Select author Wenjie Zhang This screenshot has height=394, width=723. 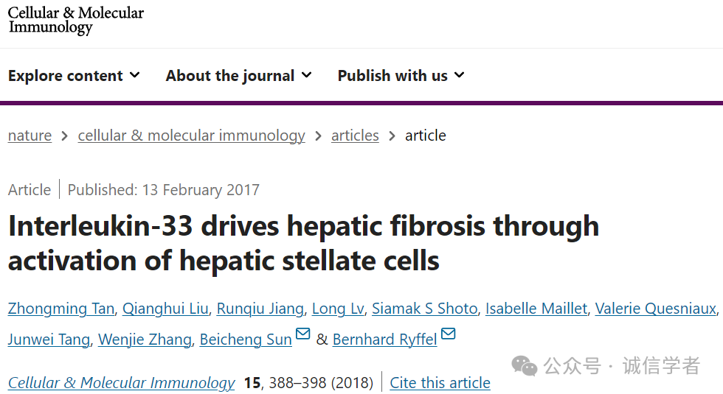(x=145, y=340)
